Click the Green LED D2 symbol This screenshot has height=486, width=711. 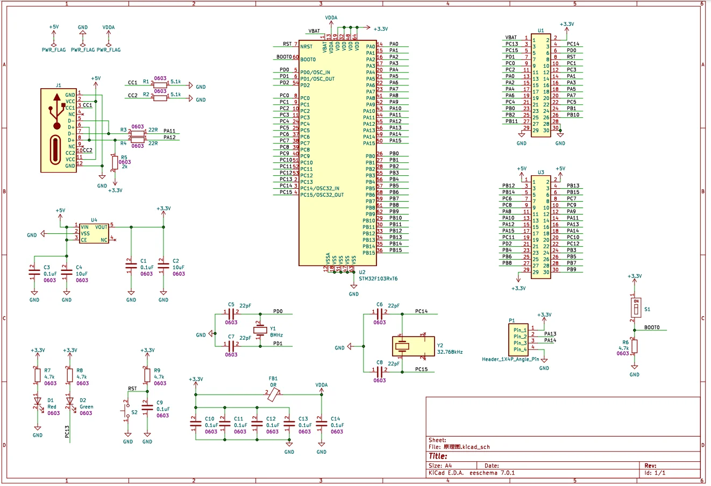(70, 401)
